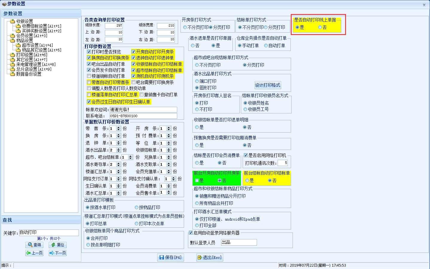Viewport: 430px width, 269px height.
Task: Check 撤销售卡自动打单
Action: tap(141, 95)
